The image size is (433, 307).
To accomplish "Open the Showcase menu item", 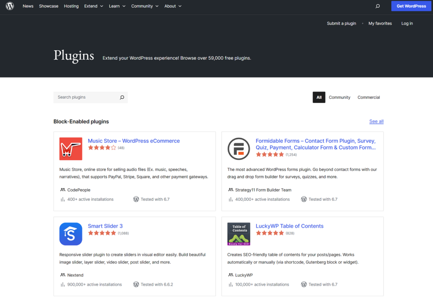I will point(49,6).
